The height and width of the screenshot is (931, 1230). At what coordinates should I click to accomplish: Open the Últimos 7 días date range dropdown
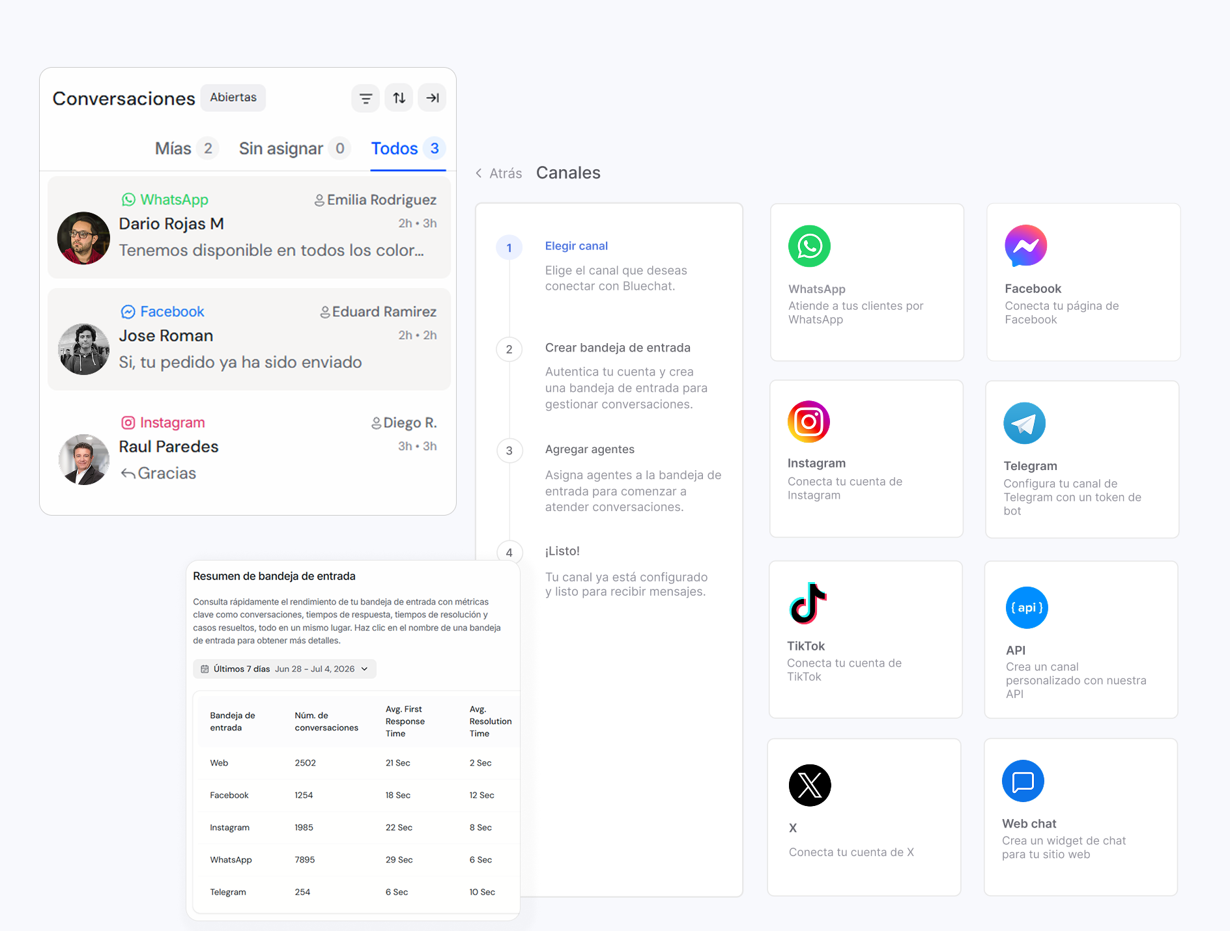[285, 669]
